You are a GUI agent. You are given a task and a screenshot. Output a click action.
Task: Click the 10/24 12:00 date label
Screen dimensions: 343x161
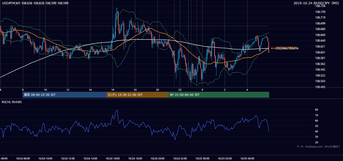[68, 158]
